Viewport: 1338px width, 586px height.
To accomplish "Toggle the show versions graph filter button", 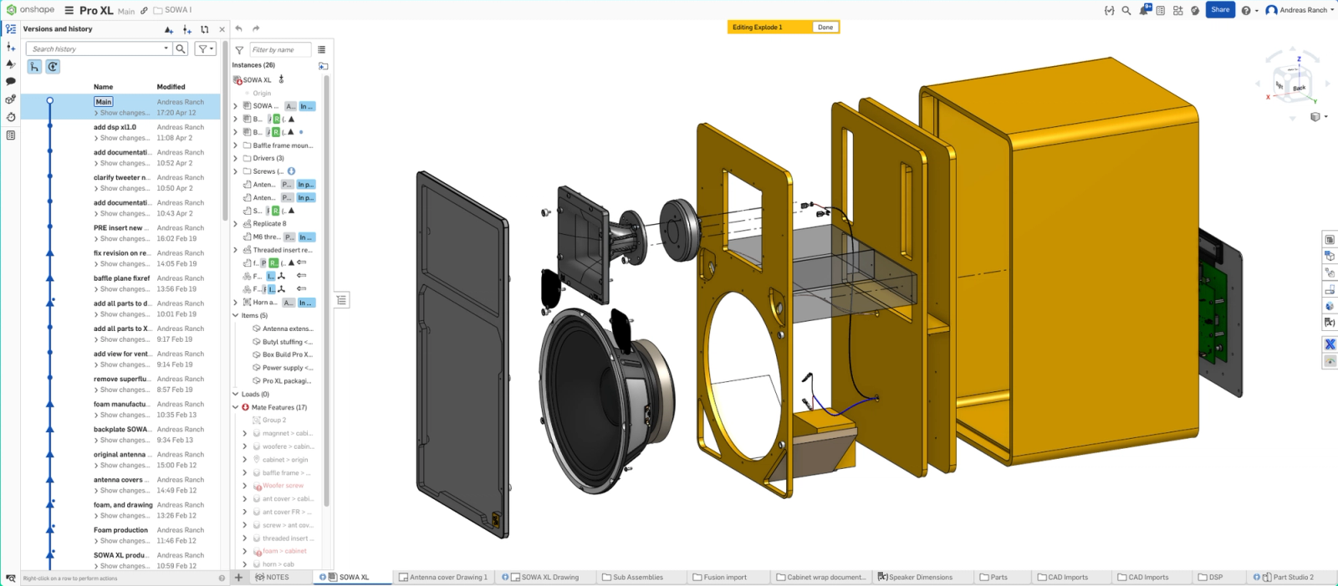I will 34,67.
